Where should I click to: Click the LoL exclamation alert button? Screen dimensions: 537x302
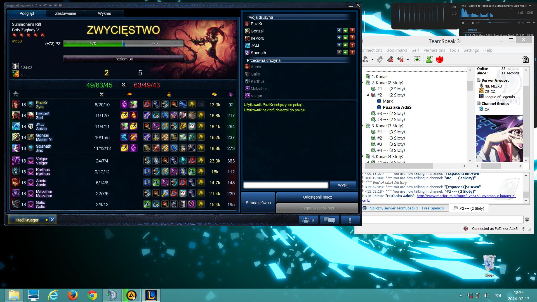coord(350,220)
